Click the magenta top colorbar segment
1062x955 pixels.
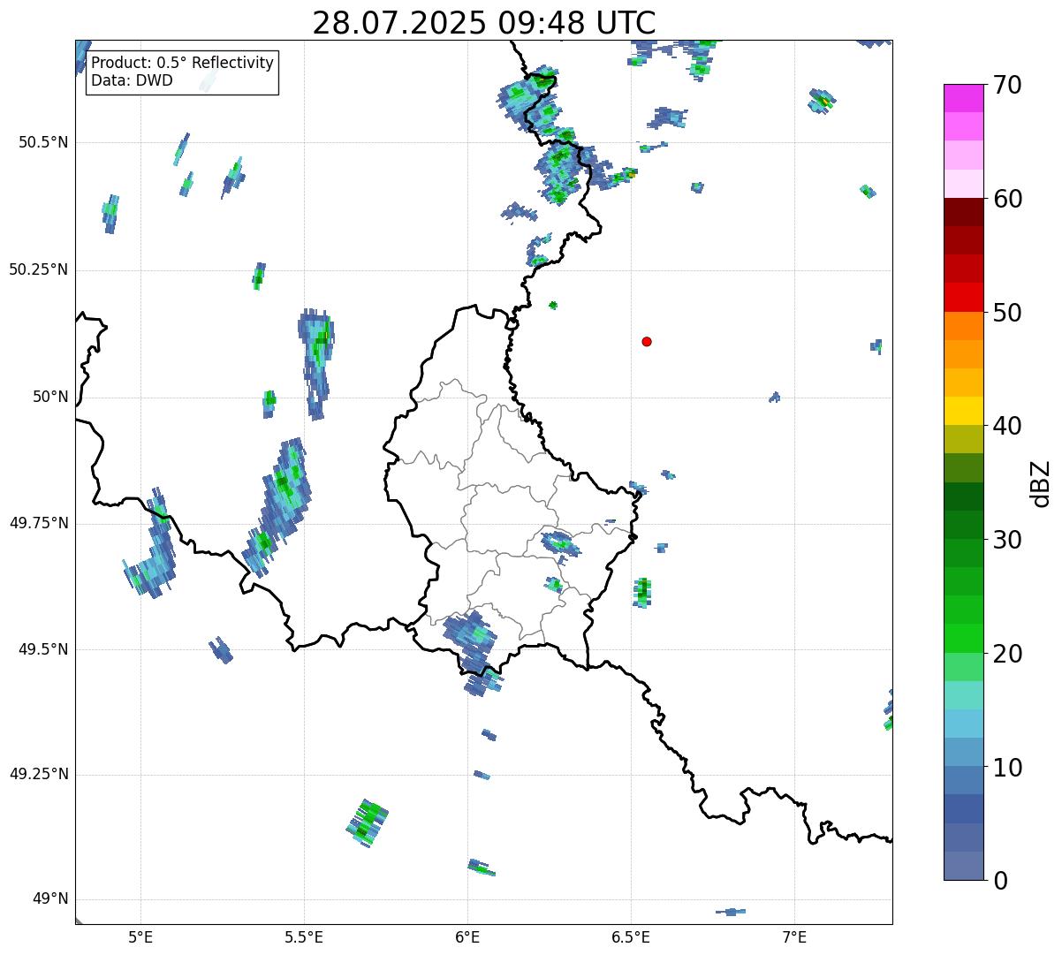click(x=964, y=98)
